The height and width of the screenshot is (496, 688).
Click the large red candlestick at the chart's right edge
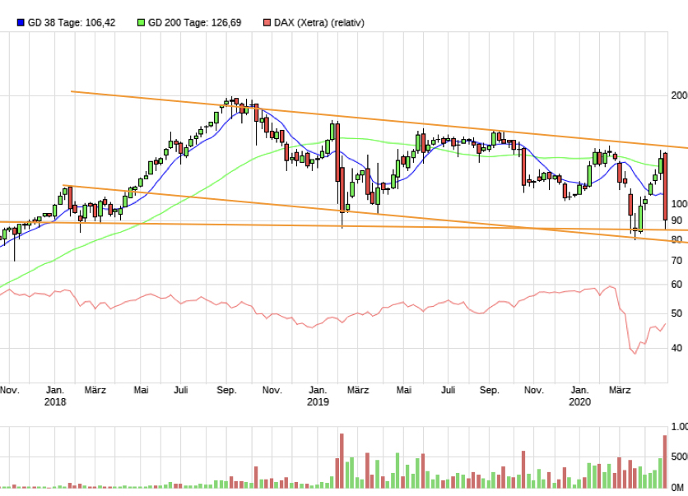pos(665,187)
